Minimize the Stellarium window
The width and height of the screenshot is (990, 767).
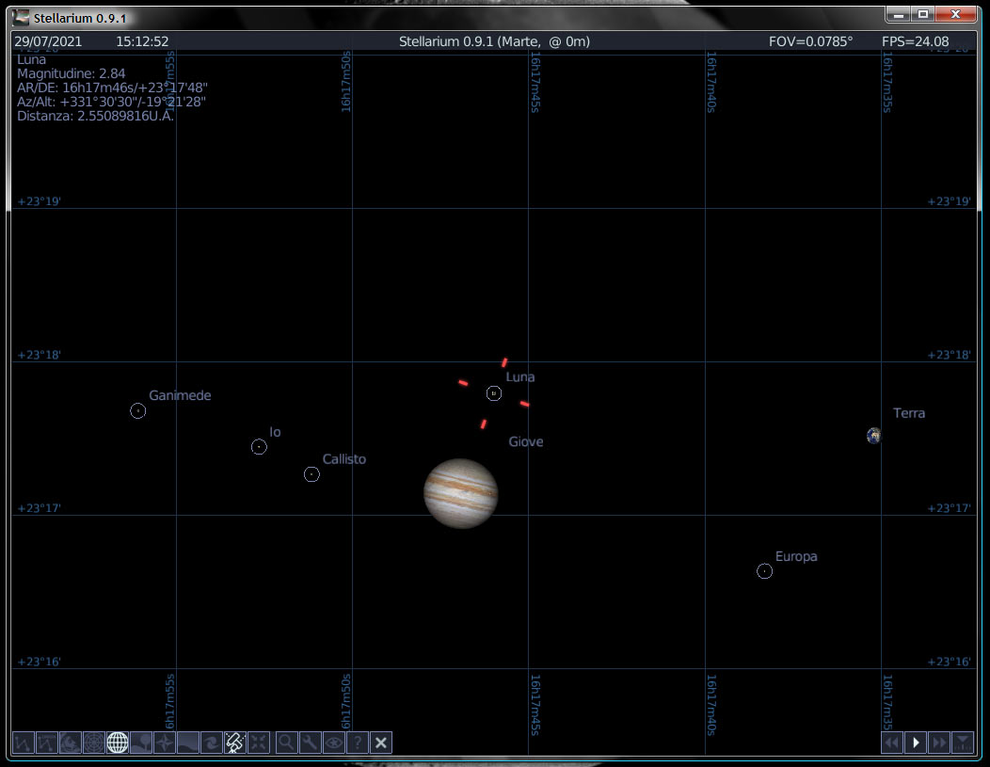(x=899, y=14)
